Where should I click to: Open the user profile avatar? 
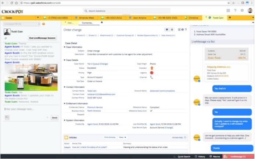(x=250, y=10)
